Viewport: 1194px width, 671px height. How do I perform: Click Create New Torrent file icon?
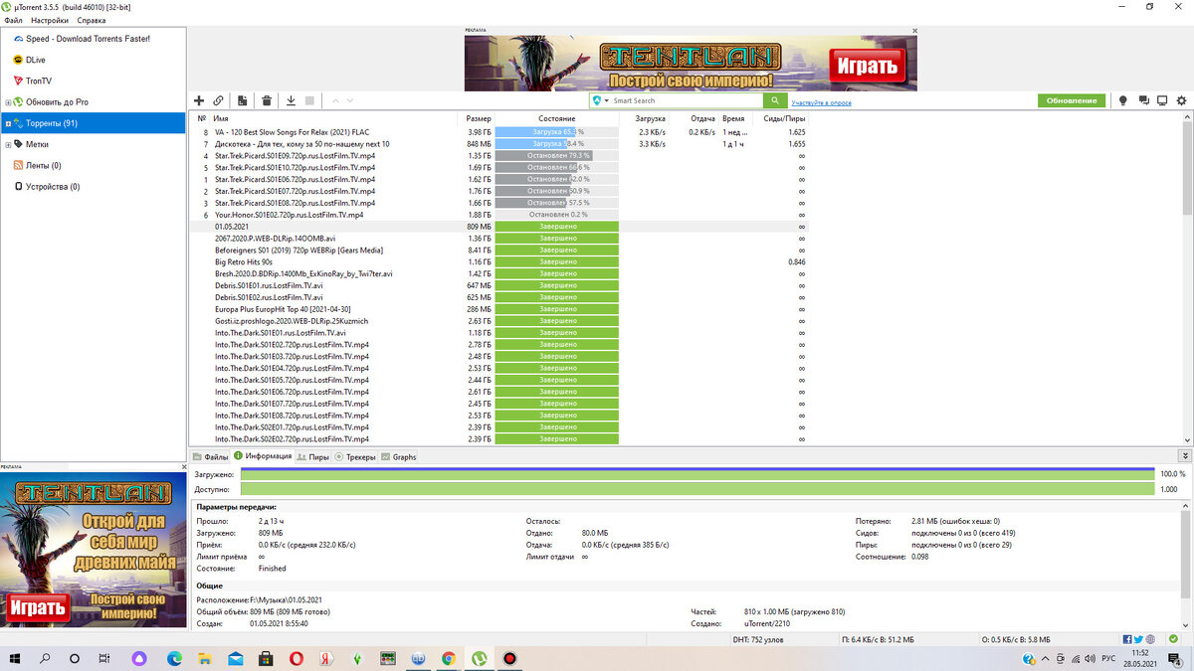coord(243,100)
